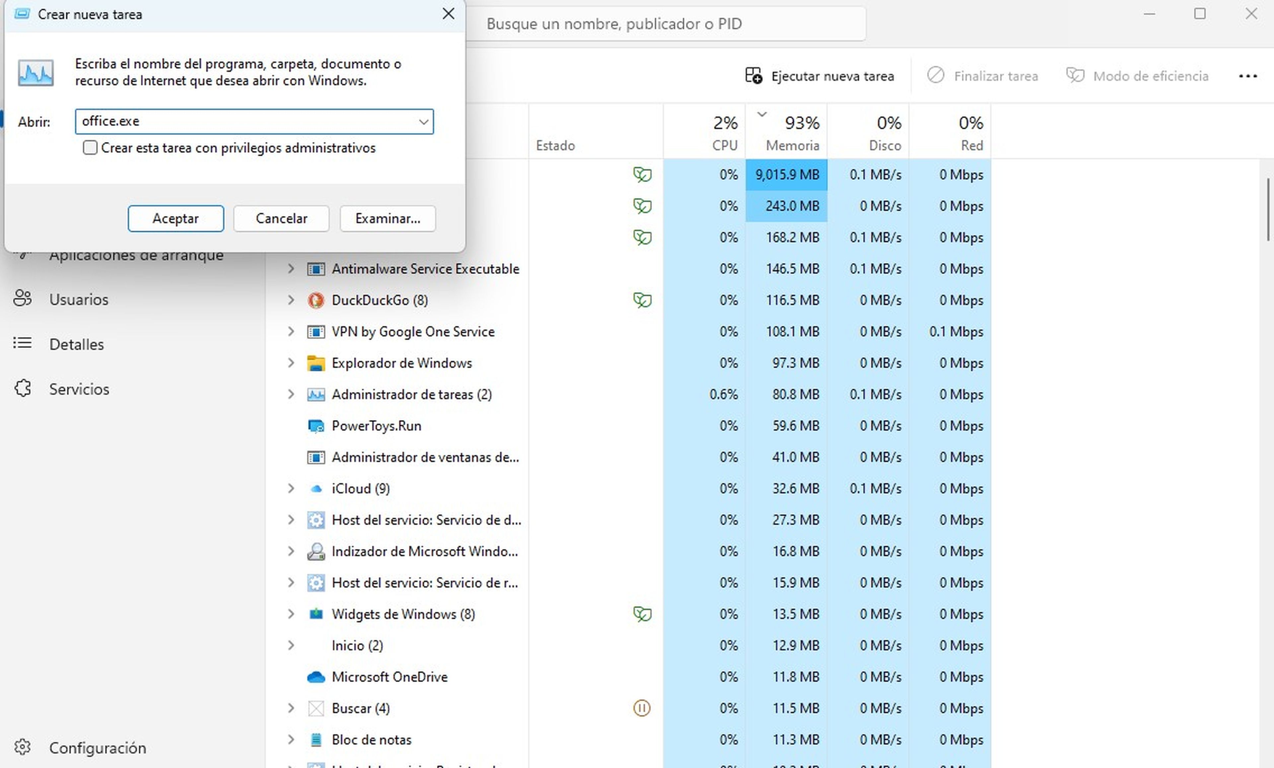The width and height of the screenshot is (1274, 768).
Task: Expand the VPN by Google One Service row
Action: 291,331
